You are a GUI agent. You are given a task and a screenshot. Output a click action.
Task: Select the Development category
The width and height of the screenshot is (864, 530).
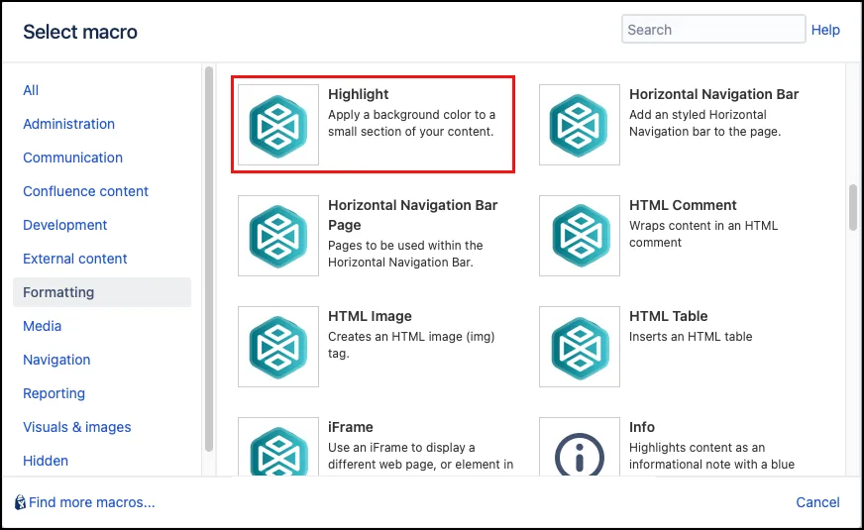click(x=65, y=225)
